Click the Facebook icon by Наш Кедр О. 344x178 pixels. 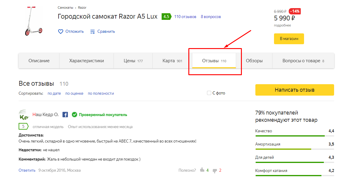65,115
